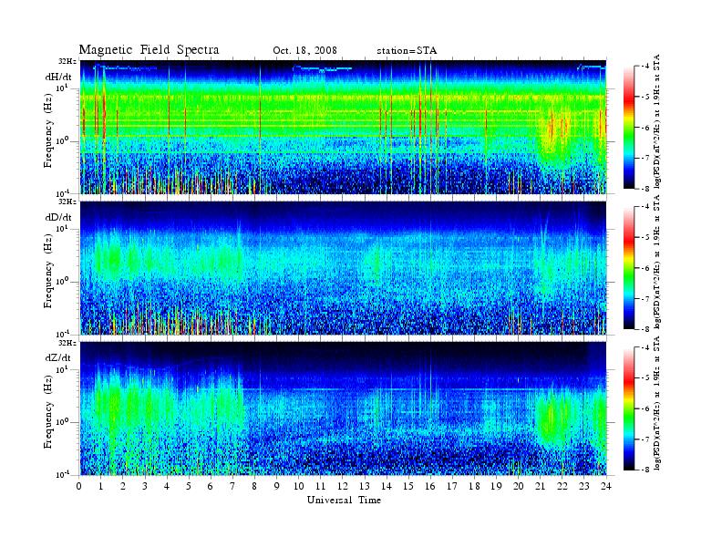Click hour tick label "22" on time axis

[x=562, y=486]
